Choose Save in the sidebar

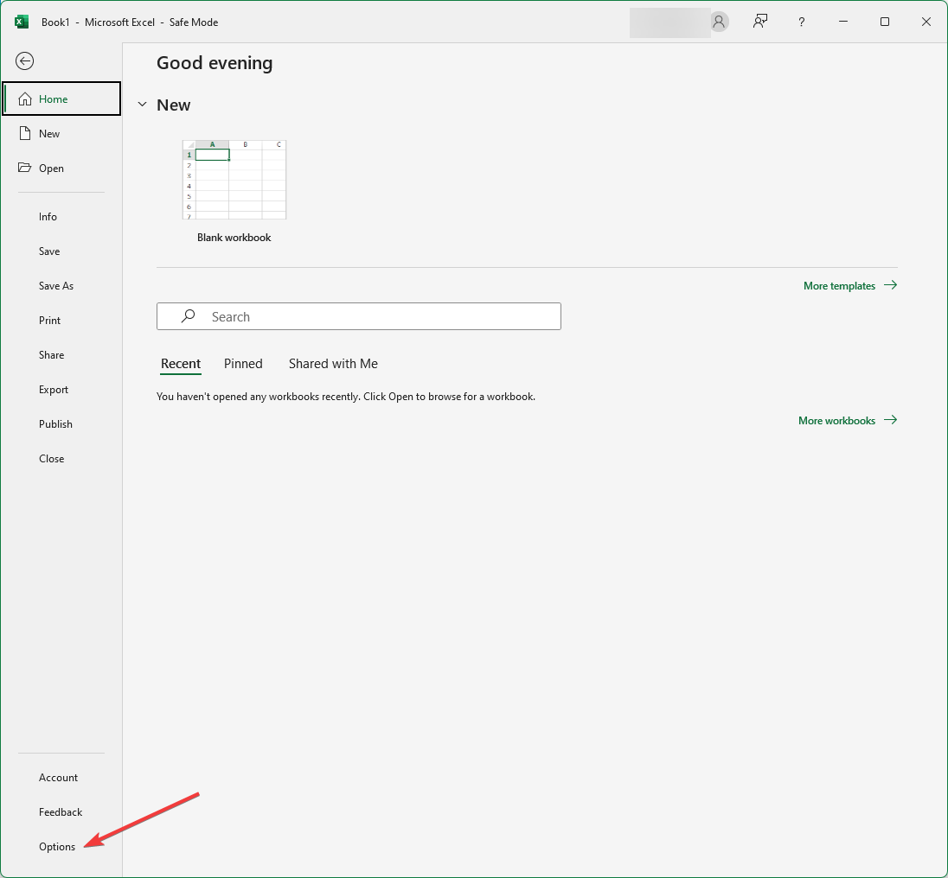click(49, 251)
